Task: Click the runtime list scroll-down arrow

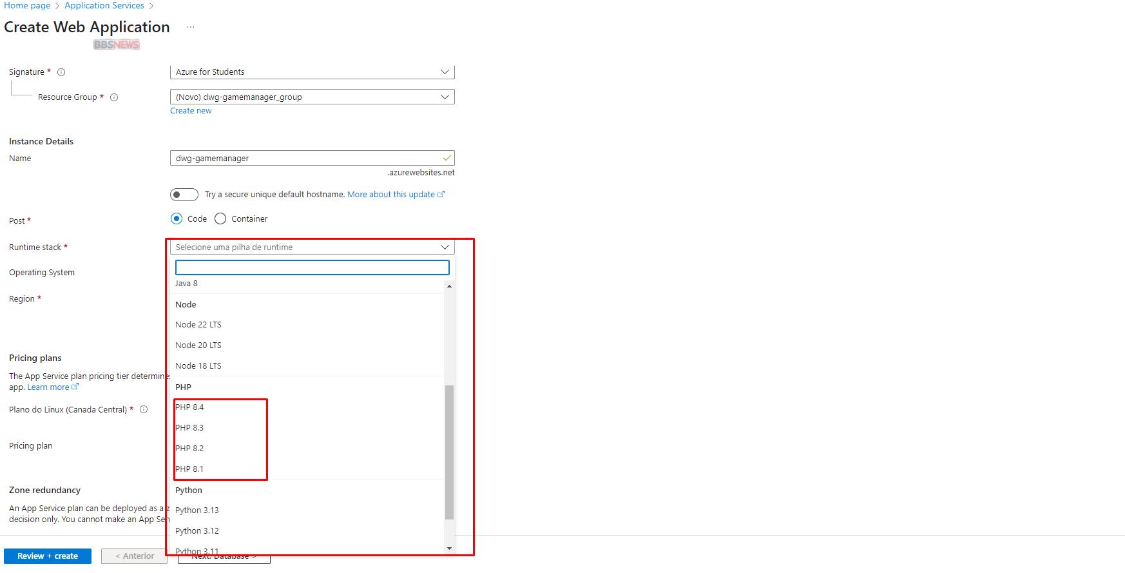Action: pos(449,549)
